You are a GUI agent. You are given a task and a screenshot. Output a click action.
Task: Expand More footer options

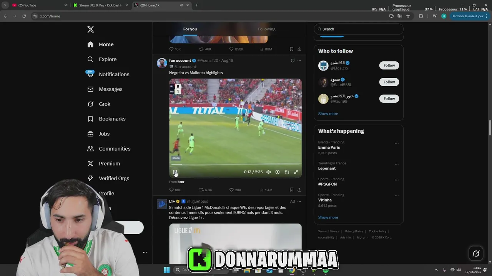pyautogui.click(x=362, y=238)
